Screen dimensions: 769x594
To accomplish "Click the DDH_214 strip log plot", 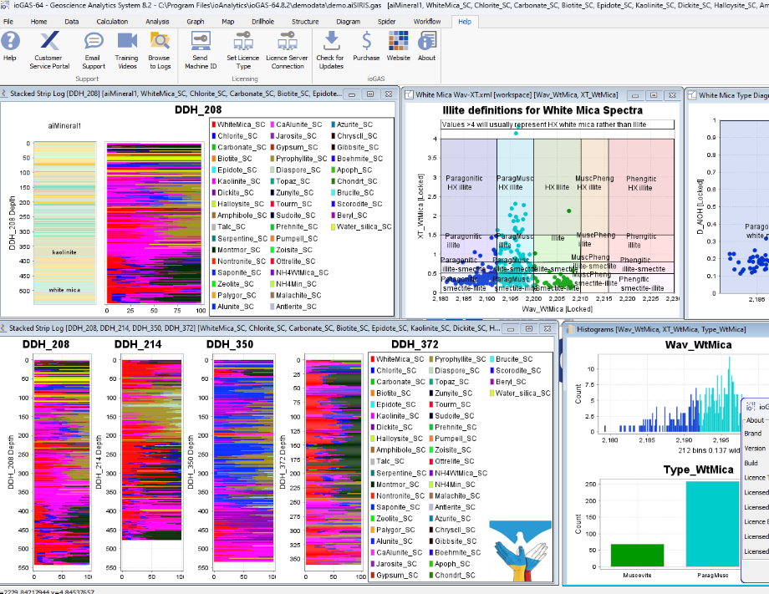I will click(x=151, y=450).
